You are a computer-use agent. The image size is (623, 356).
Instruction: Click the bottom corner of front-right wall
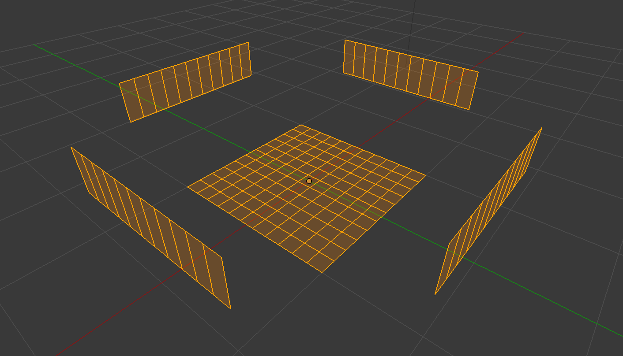pos(435,295)
